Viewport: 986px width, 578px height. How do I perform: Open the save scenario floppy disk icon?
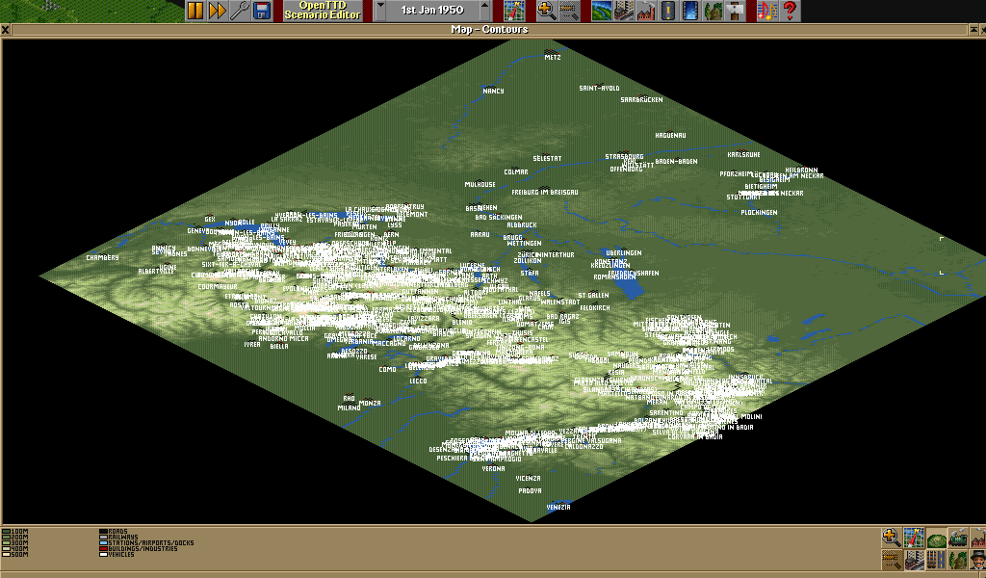[x=262, y=11]
